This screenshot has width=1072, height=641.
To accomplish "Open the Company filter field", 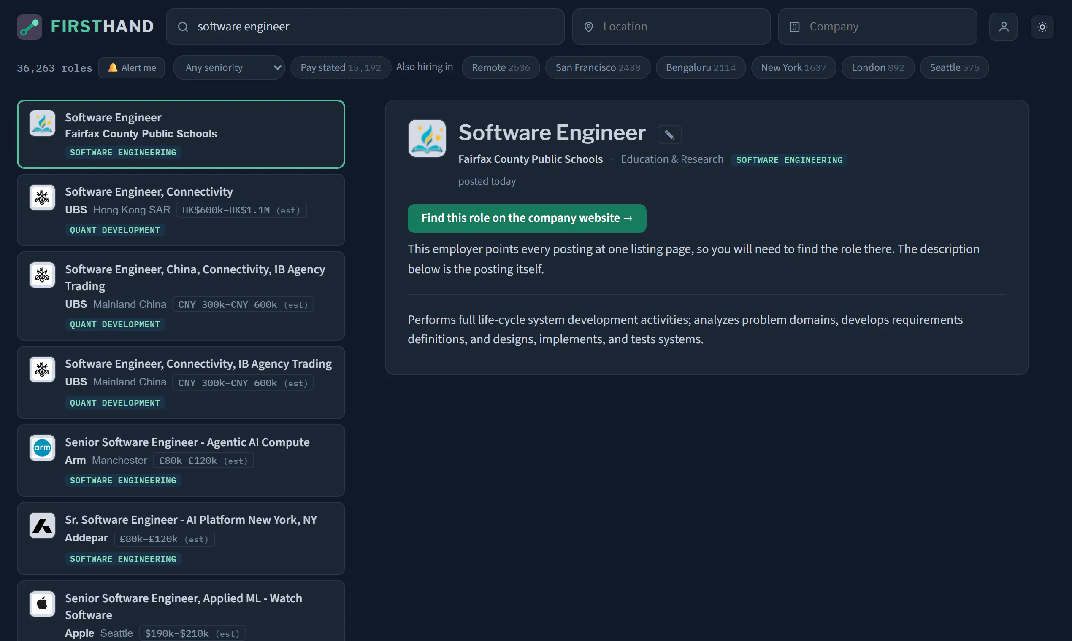I will (x=877, y=27).
